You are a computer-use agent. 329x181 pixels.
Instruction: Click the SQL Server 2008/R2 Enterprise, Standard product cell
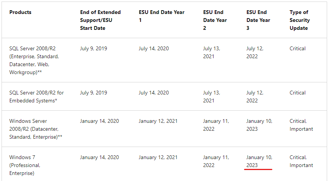coord(34,60)
